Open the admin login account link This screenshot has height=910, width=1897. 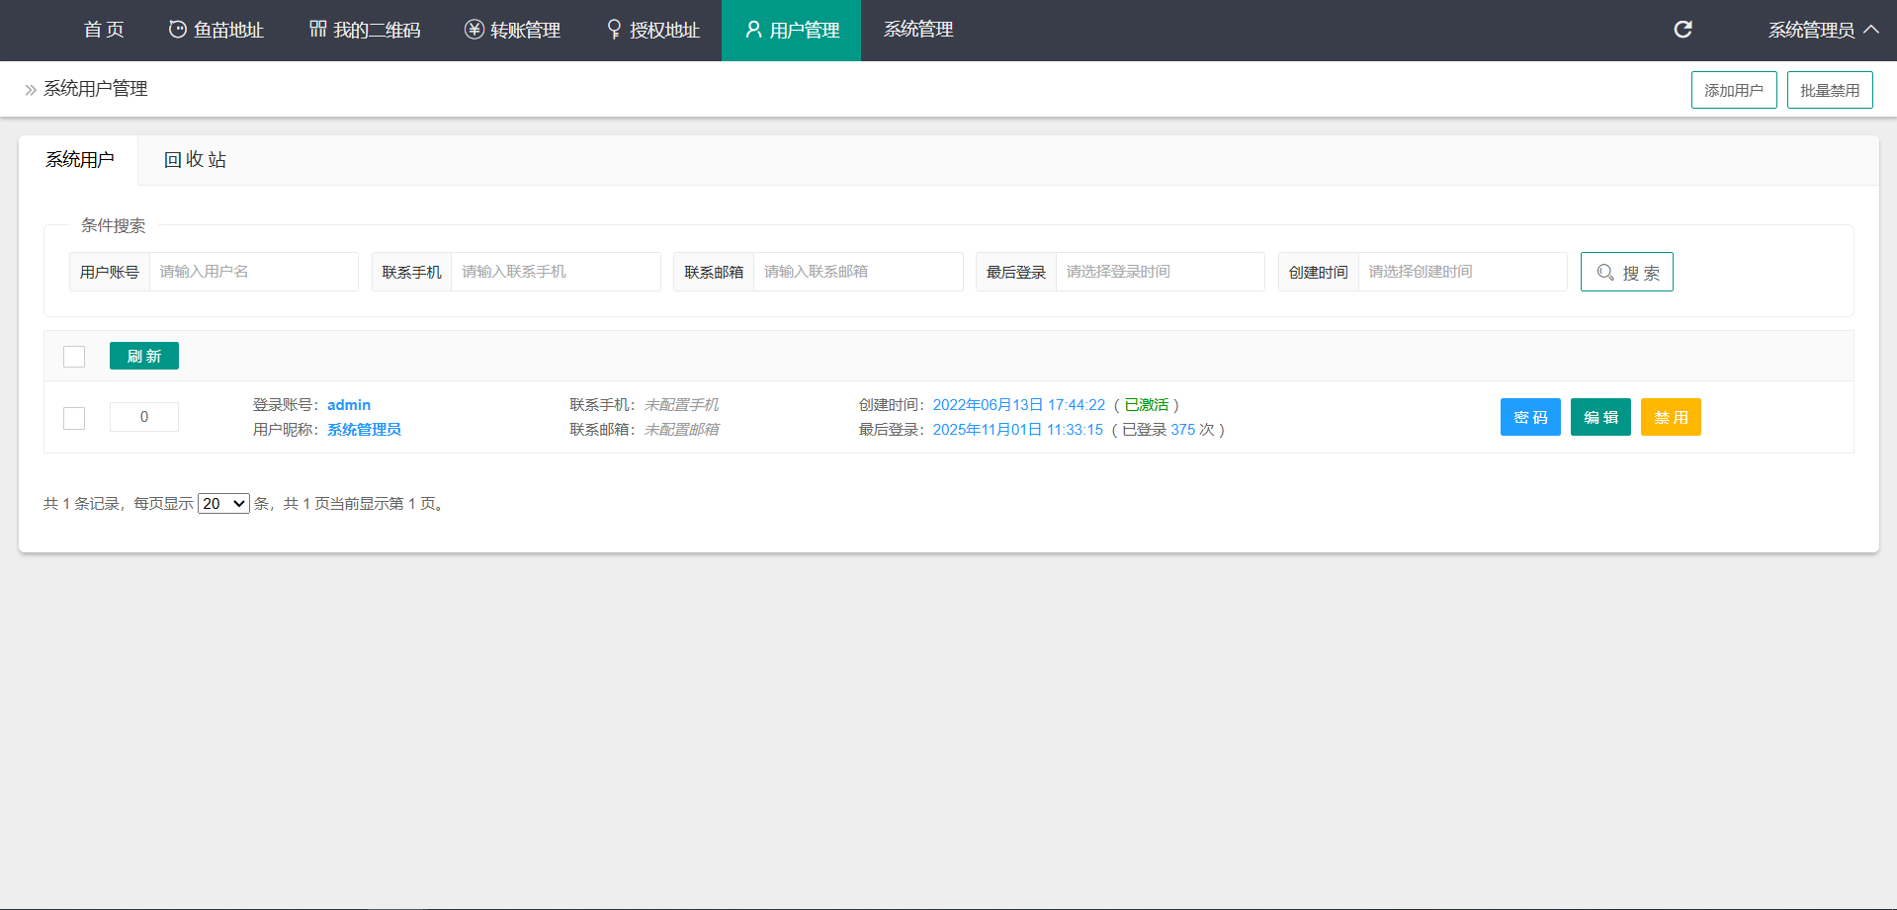(x=349, y=405)
